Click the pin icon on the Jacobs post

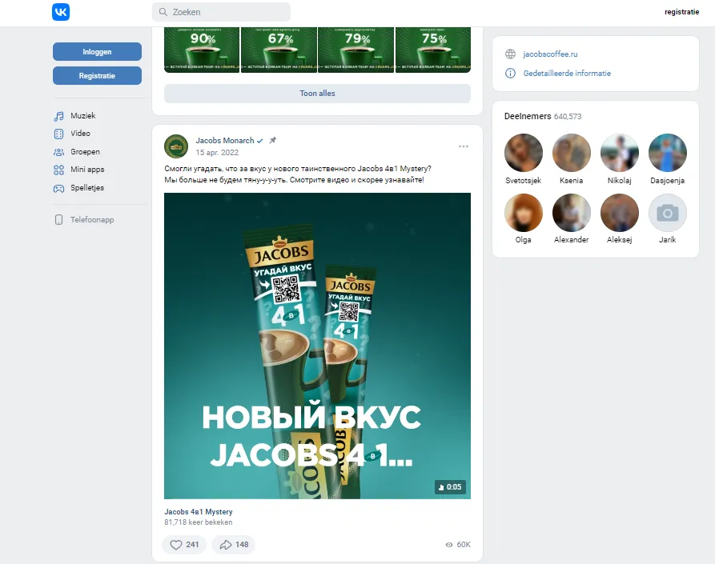tap(271, 139)
